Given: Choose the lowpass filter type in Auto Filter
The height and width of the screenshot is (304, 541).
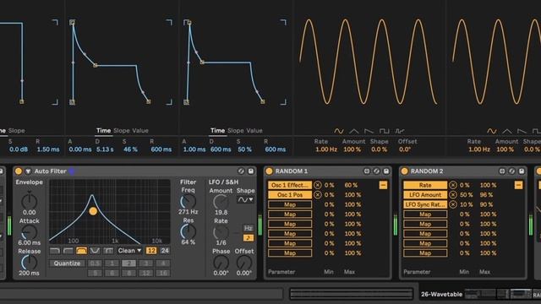Looking at the screenshot, I should pyautogui.click(x=55, y=251).
